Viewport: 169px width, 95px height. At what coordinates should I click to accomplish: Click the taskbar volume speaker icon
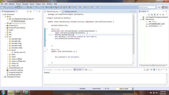[x=157, y=93]
